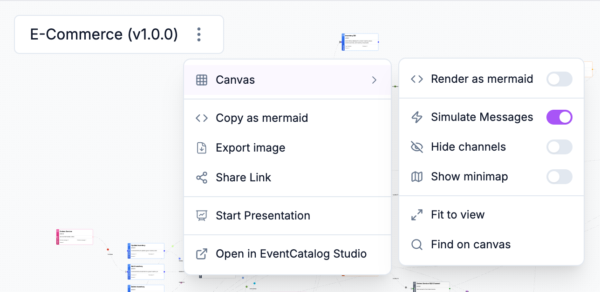Select the Orders Service node on canvas
This screenshot has height=292, width=600.
point(75,237)
